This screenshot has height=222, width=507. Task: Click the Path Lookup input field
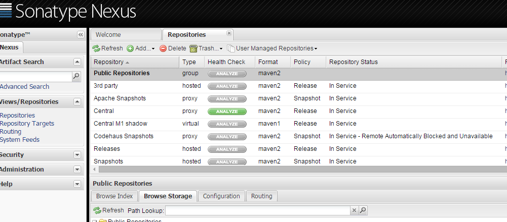258,211
